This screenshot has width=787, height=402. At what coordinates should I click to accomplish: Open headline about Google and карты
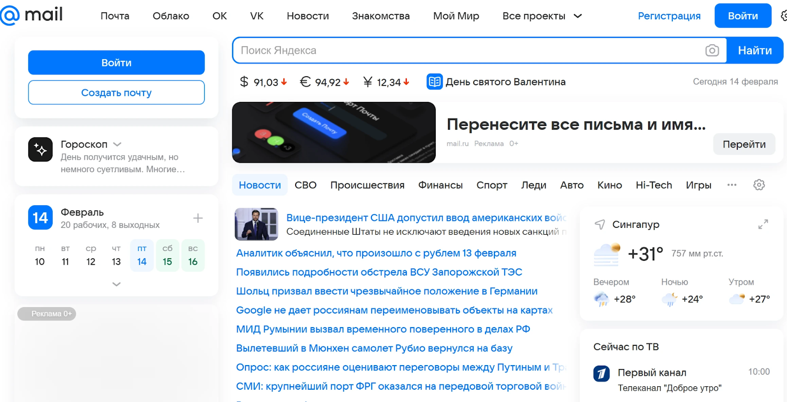coord(394,310)
